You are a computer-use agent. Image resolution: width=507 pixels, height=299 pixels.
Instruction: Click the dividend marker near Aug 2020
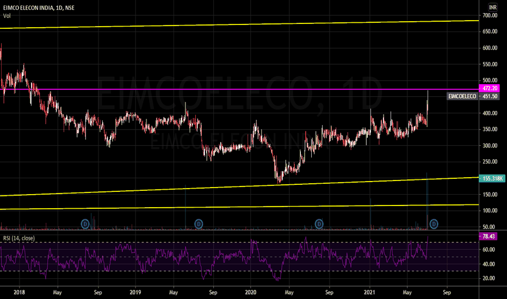tap(319, 223)
